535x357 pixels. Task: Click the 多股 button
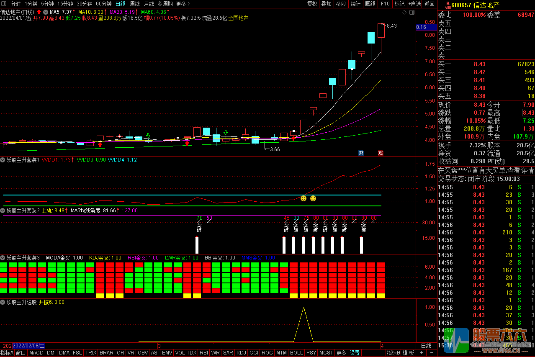click(x=341, y=4)
